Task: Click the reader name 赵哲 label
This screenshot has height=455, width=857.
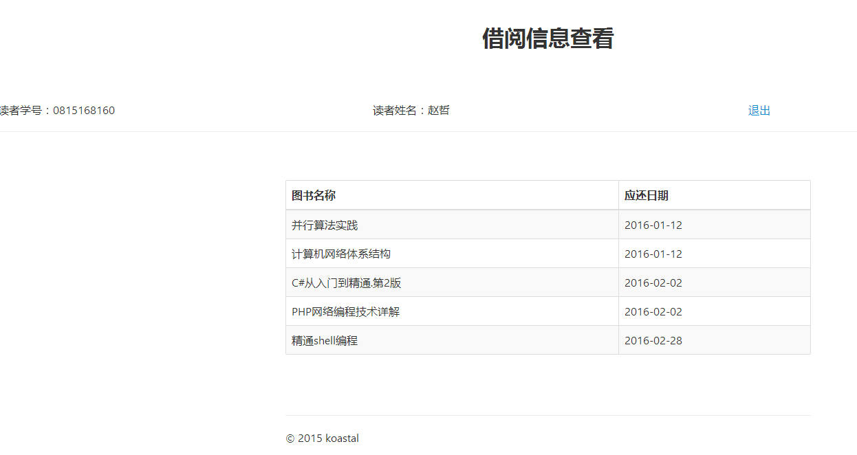Action: point(438,111)
